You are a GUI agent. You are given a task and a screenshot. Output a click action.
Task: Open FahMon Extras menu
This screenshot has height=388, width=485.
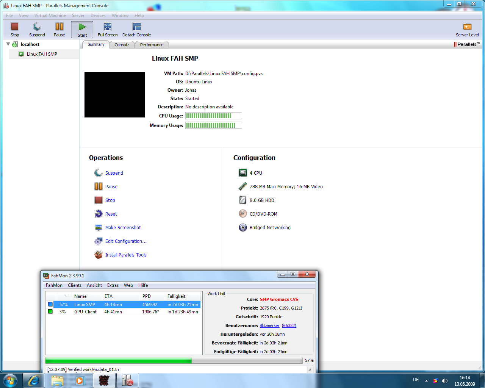coord(113,285)
